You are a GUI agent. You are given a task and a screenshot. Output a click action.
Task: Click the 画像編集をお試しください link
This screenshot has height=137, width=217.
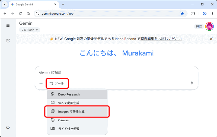[161, 39]
